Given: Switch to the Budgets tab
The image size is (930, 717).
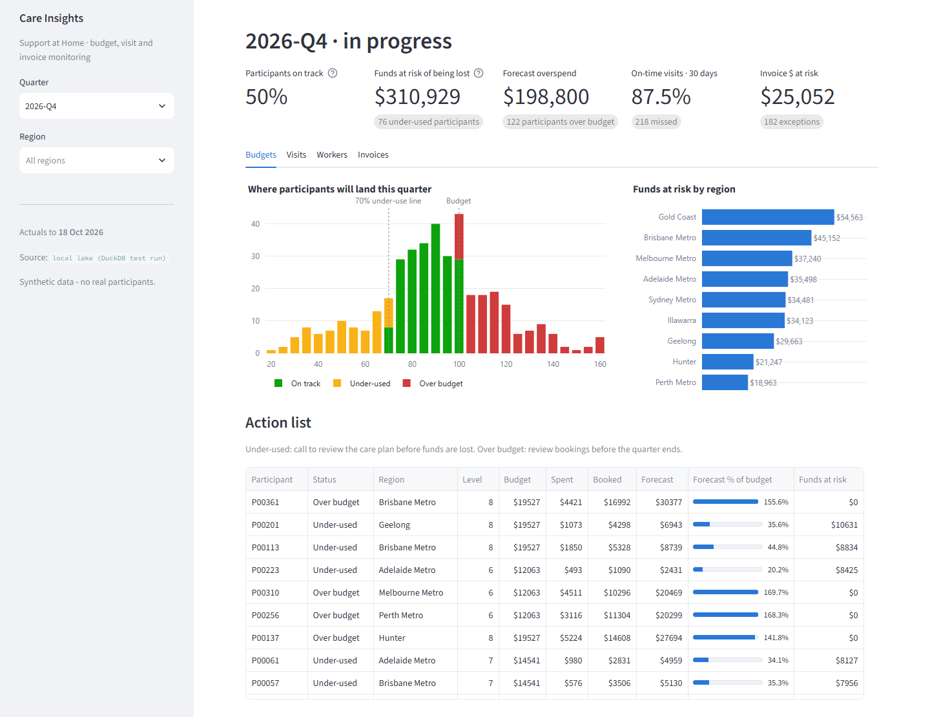Looking at the screenshot, I should click(x=261, y=154).
